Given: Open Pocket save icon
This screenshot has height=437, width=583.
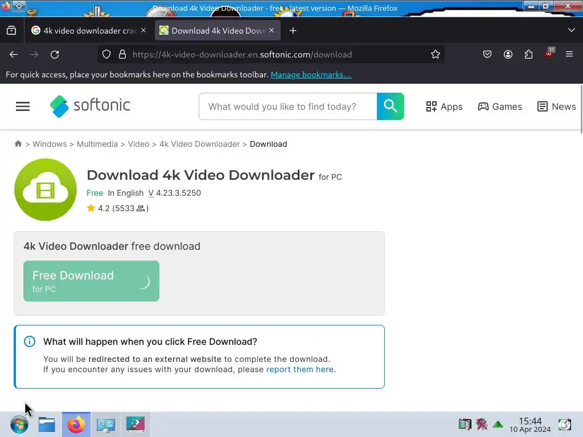Looking at the screenshot, I should (487, 55).
